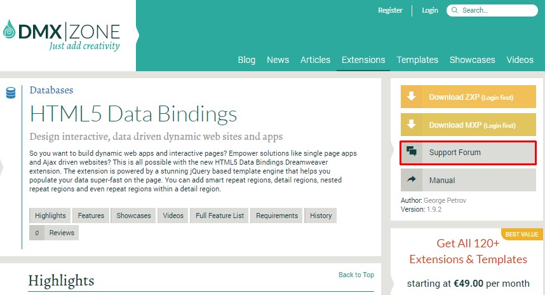
Task: Open the Requirements tab
Action: coord(277,216)
